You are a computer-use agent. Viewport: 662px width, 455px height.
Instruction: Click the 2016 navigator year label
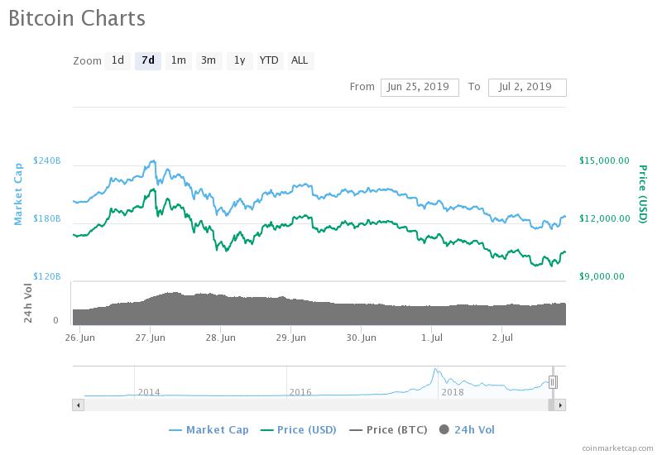tap(300, 392)
